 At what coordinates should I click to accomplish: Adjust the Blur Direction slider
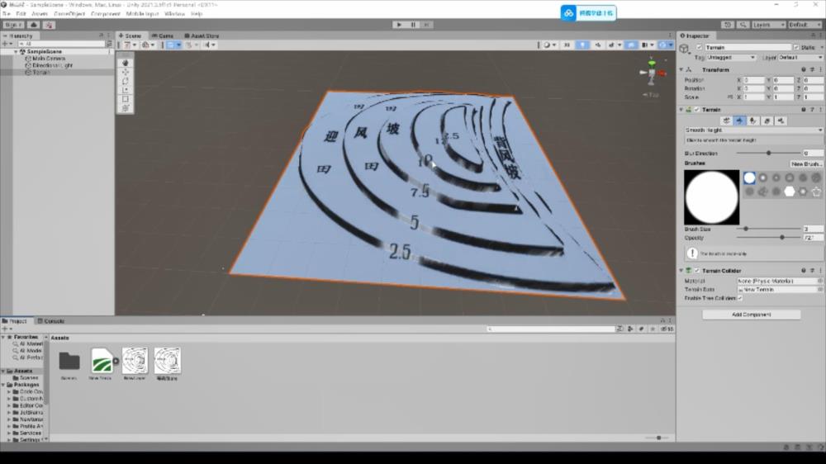click(767, 154)
